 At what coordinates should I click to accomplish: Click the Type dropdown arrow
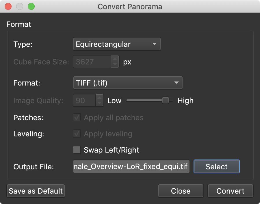tap(155, 44)
